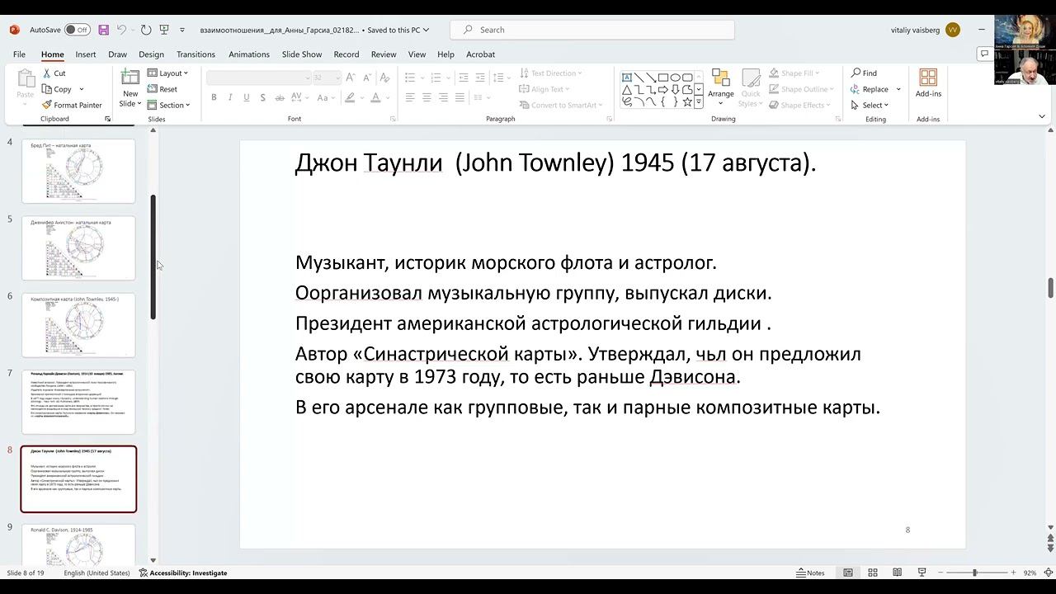Click Slide 8 of 19 indicator
Screen dimensions: 1056x594
pos(26,573)
